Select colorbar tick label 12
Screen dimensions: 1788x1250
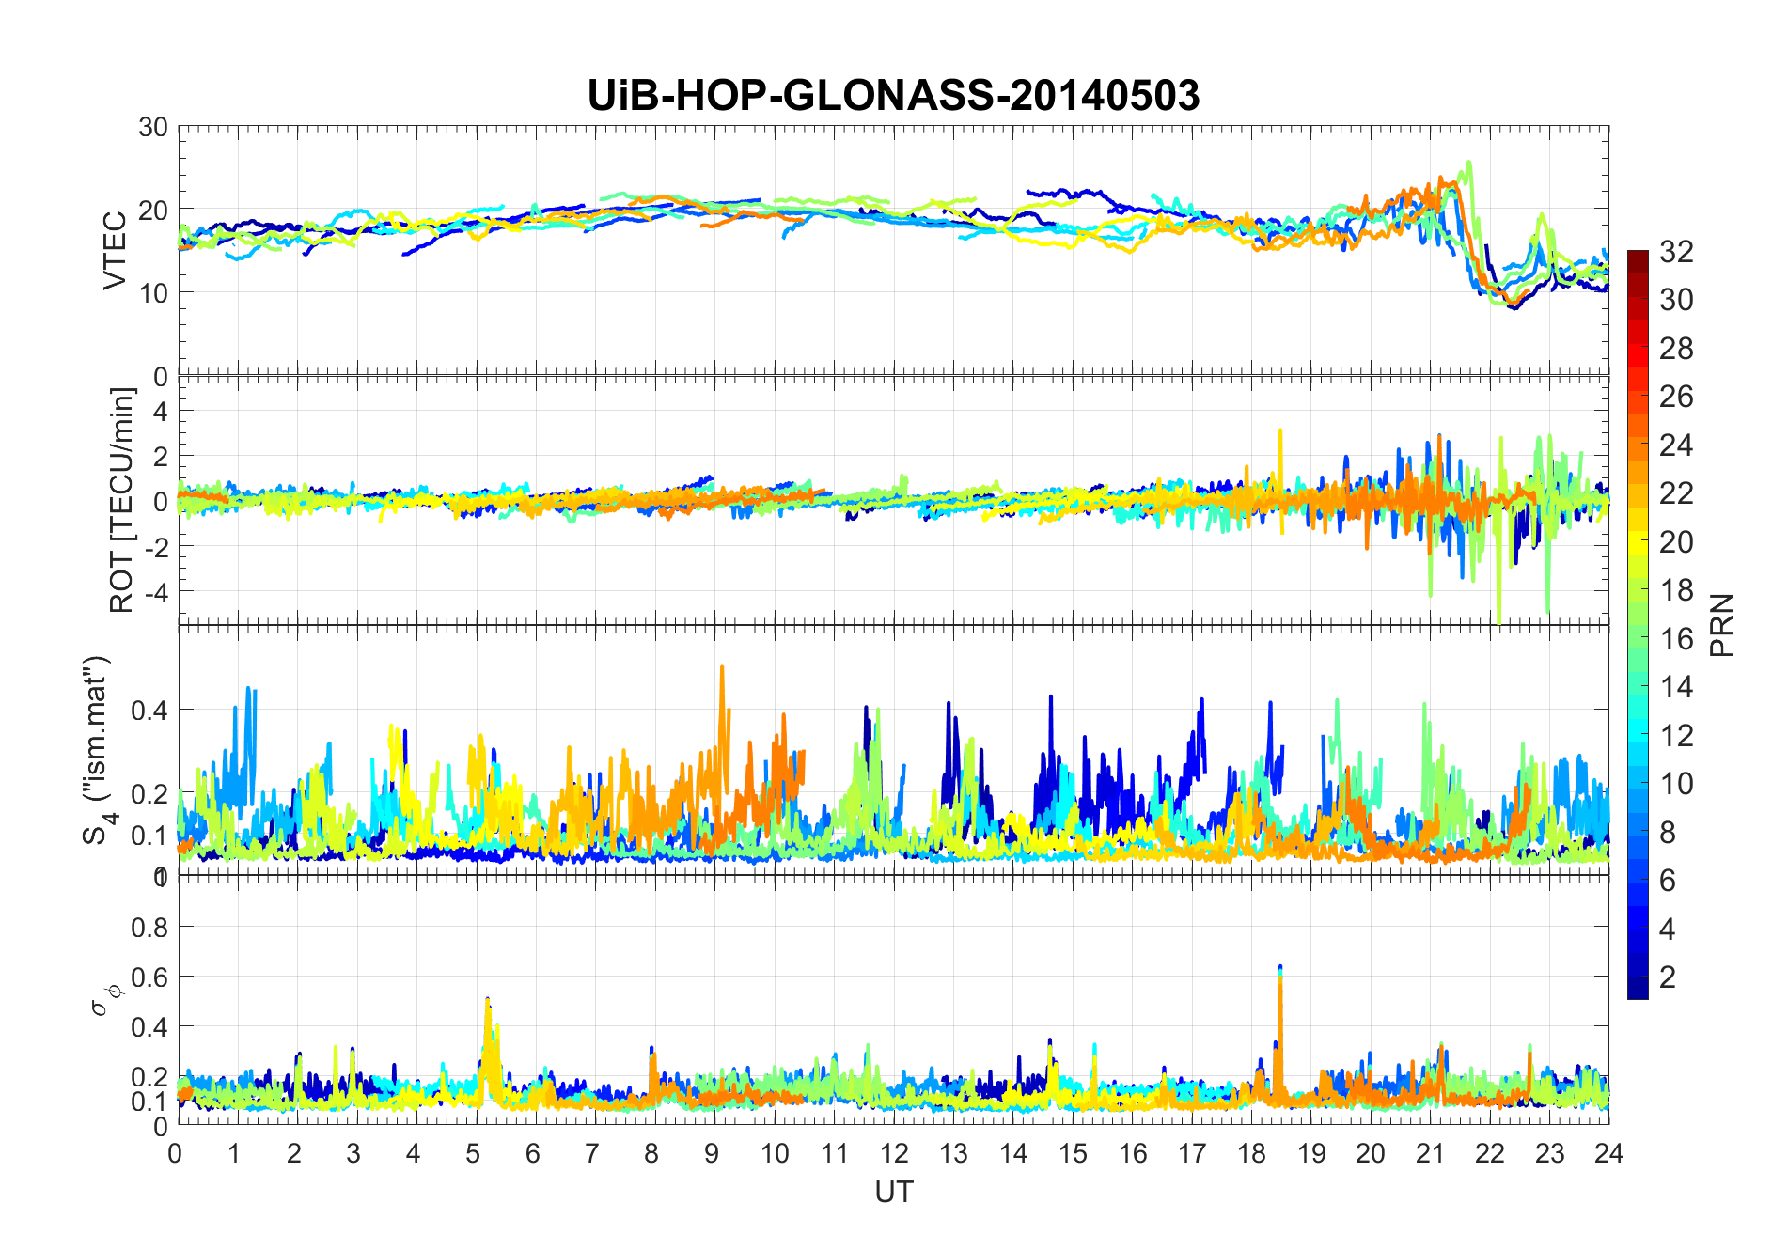click(x=1676, y=735)
